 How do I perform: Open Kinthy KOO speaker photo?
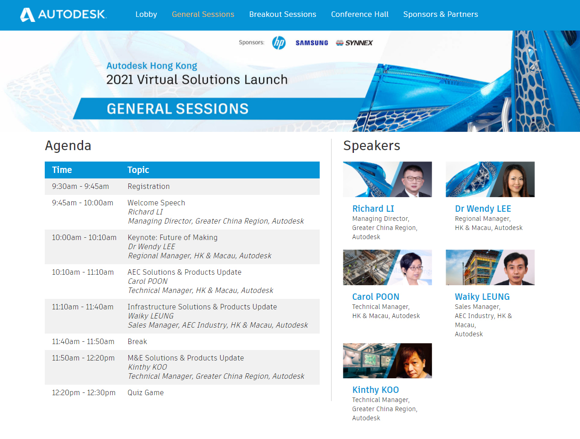point(387,361)
